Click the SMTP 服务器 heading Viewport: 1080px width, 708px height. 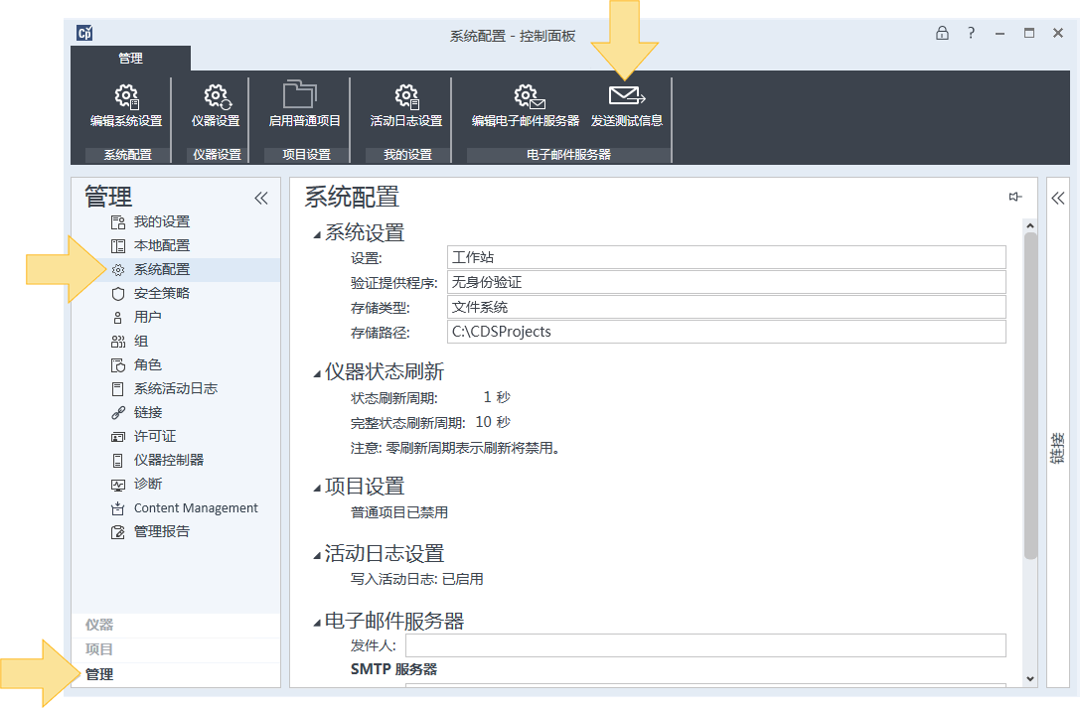tap(394, 669)
